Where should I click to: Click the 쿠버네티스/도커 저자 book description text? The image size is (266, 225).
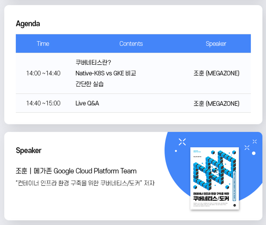click(x=85, y=183)
